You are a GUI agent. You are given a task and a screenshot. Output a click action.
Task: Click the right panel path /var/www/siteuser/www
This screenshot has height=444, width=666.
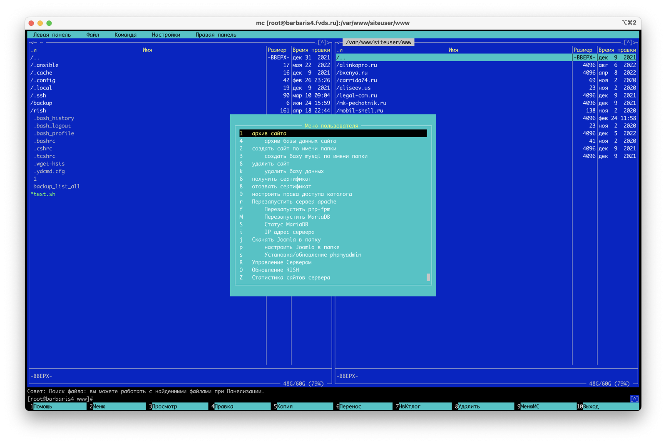(378, 42)
